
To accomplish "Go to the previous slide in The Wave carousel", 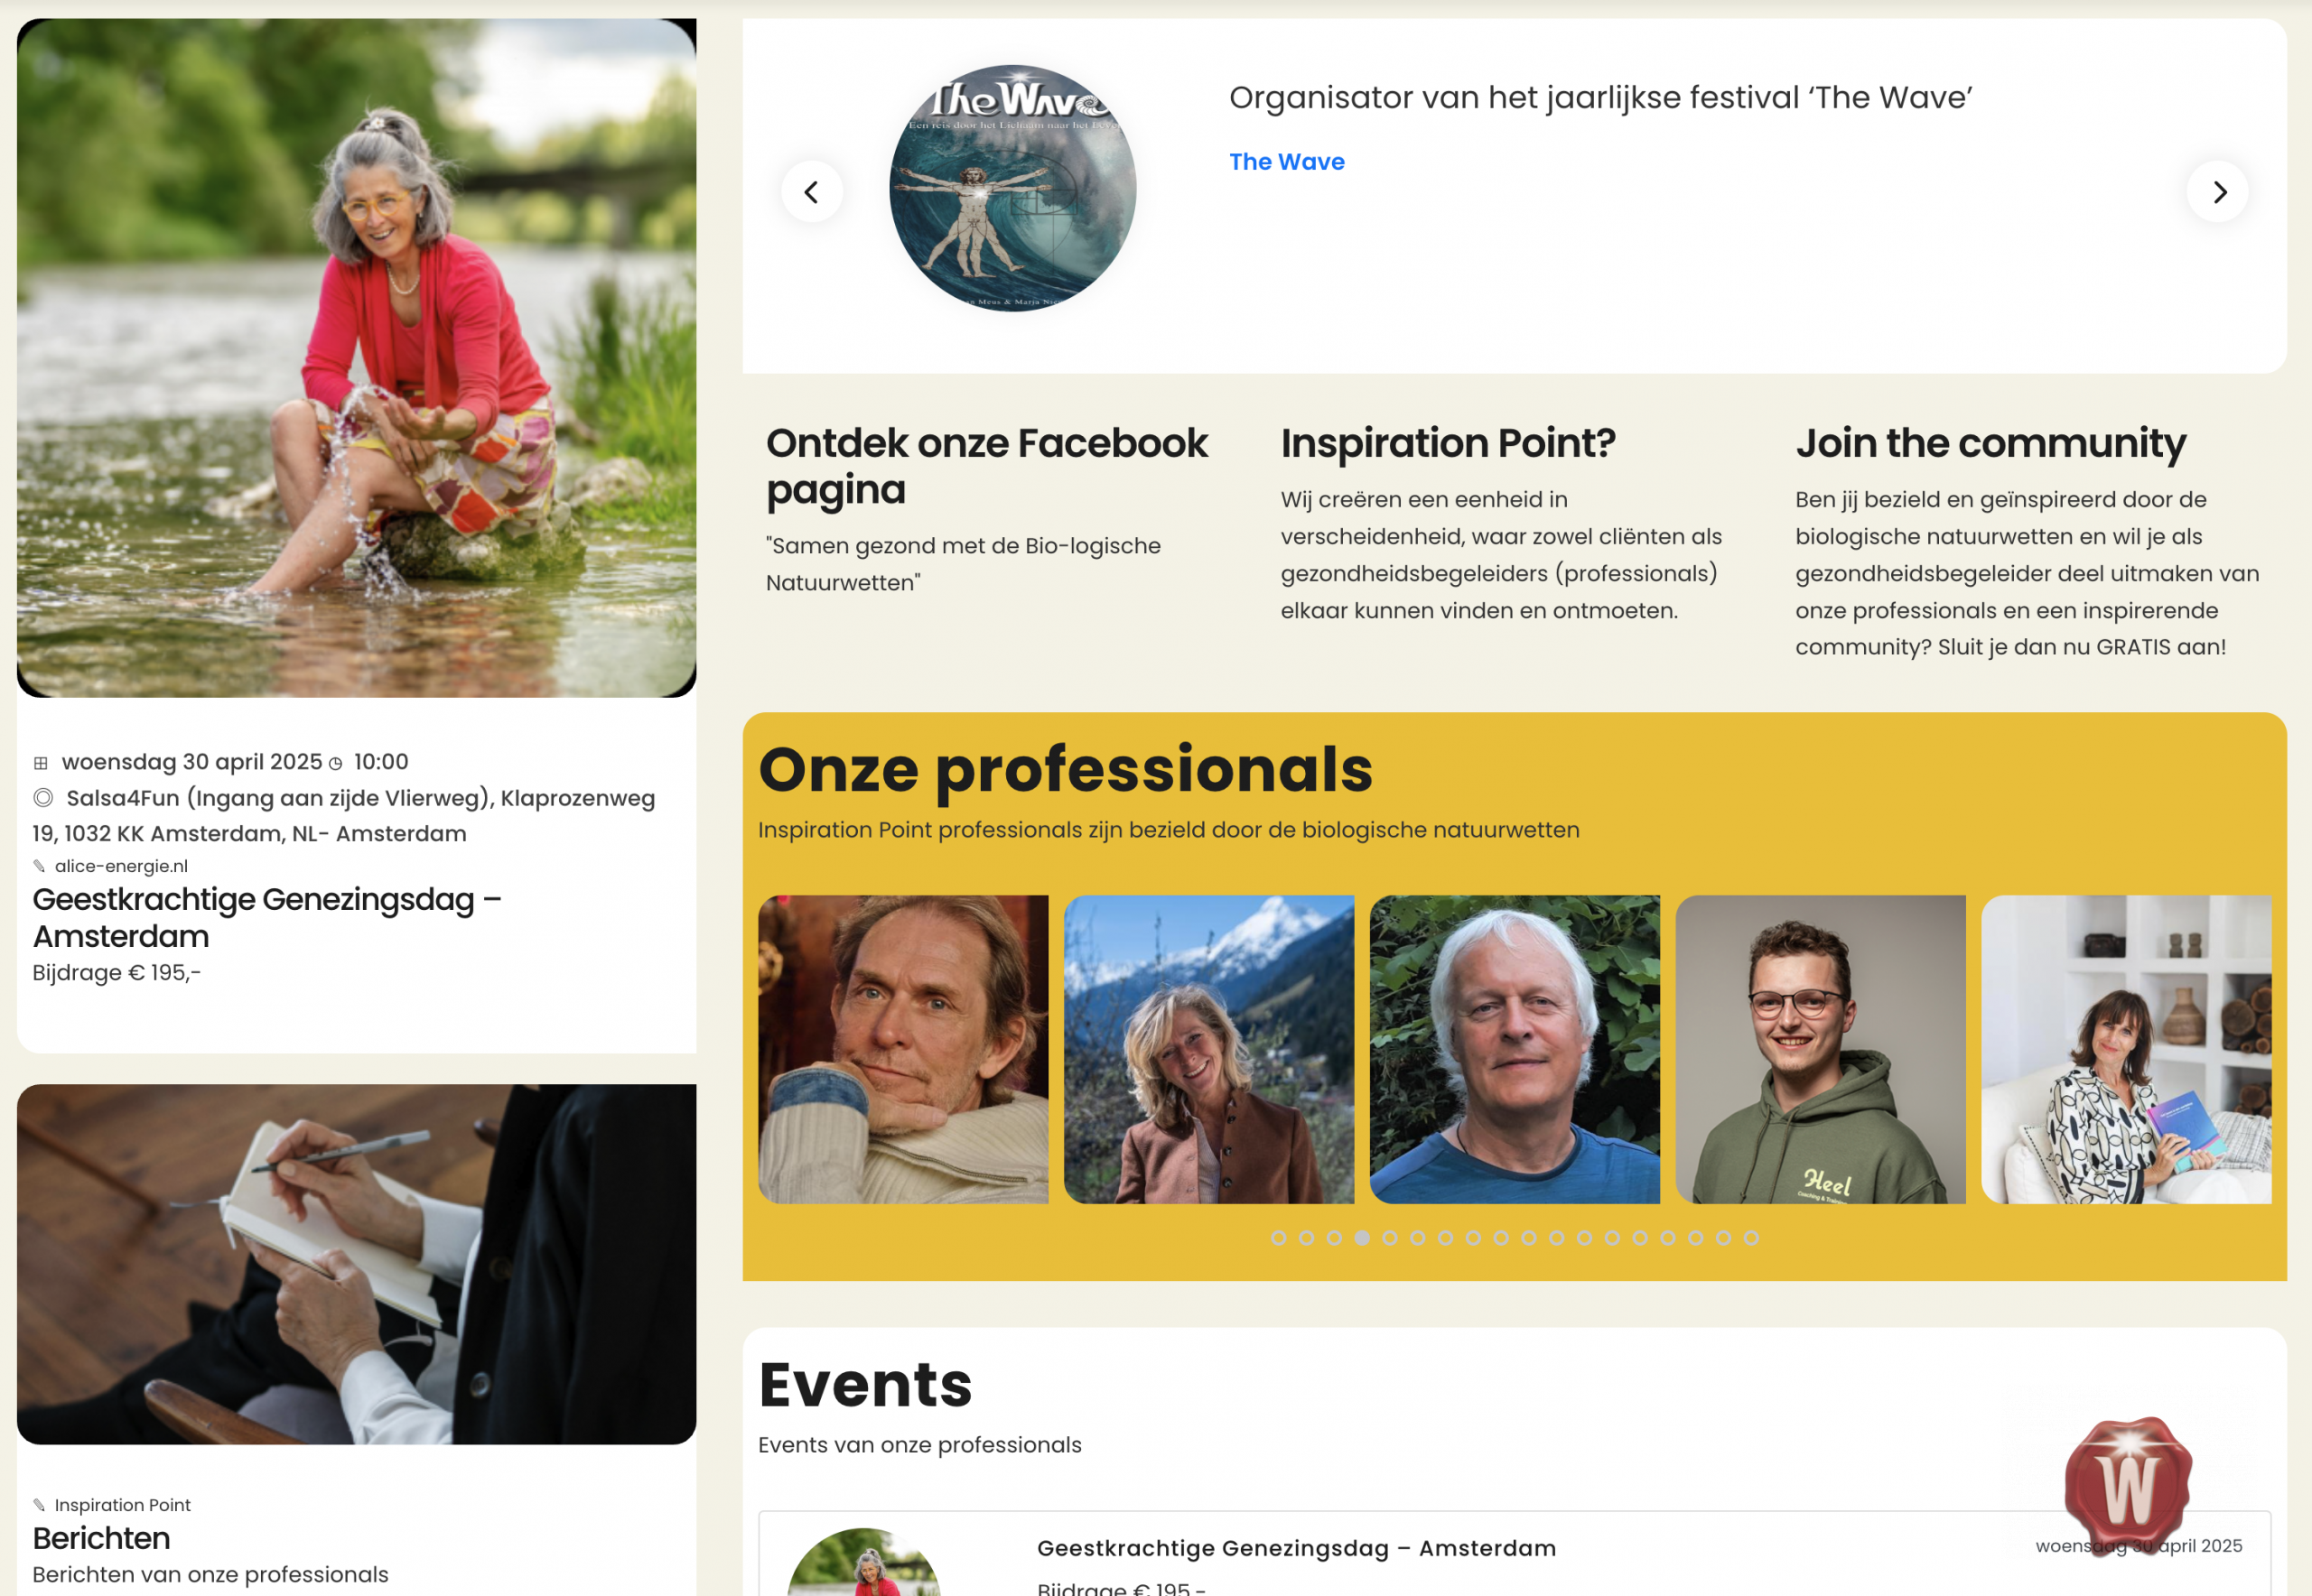I will click(x=811, y=191).
